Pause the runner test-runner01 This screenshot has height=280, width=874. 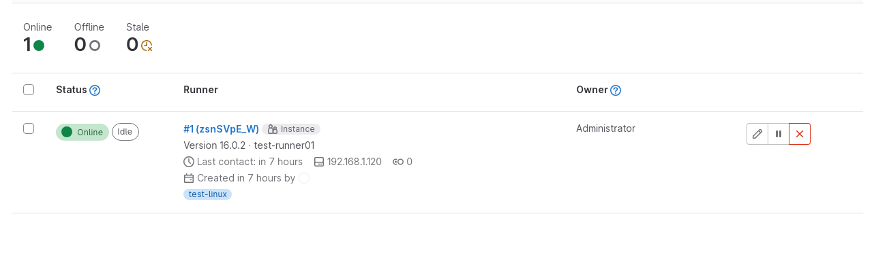pyautogui.click(x=779, y=134)
